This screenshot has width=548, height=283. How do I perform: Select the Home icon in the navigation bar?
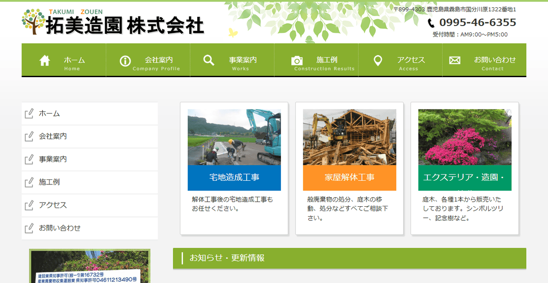coord(44,60)
